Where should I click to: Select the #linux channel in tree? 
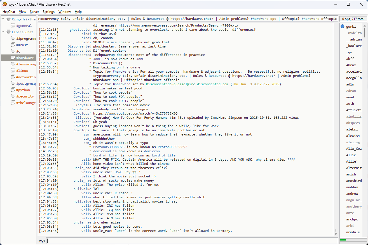22,71
